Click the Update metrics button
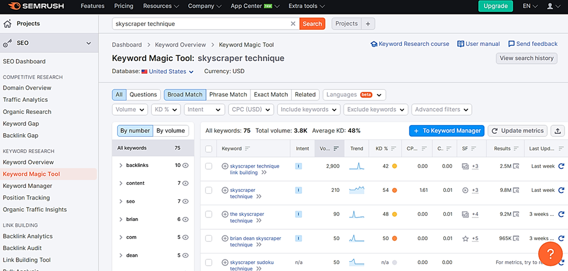Image resolution: width=568 pixels, height=271 pixels. point(518,131)
